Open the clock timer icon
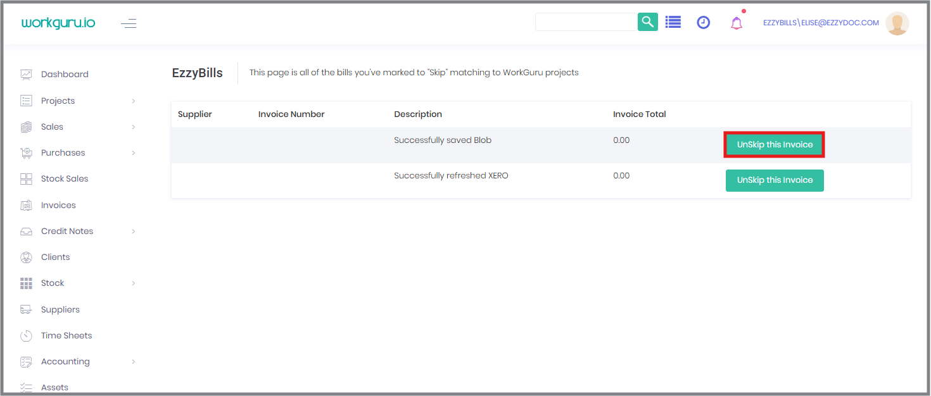Screen dimensions: 931x396 (703, 23)
